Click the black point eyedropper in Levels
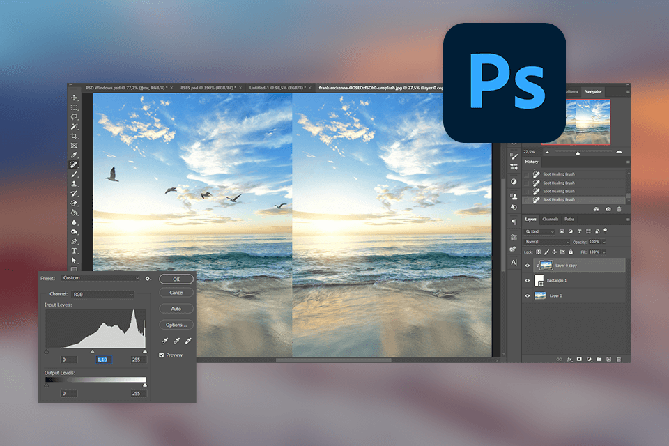Image resolution: width=669 pixels, height=446 pixels. pyautogui.click(x=164, y=341)
